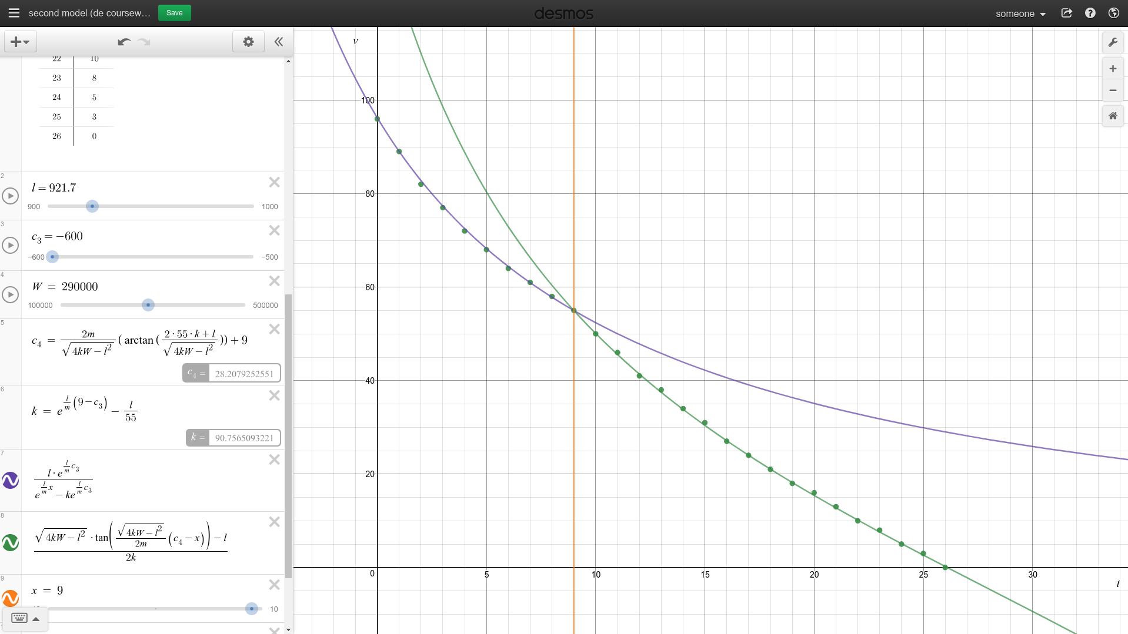Play the c3 slider animation

pyautogui.click(x=11, y=245)
